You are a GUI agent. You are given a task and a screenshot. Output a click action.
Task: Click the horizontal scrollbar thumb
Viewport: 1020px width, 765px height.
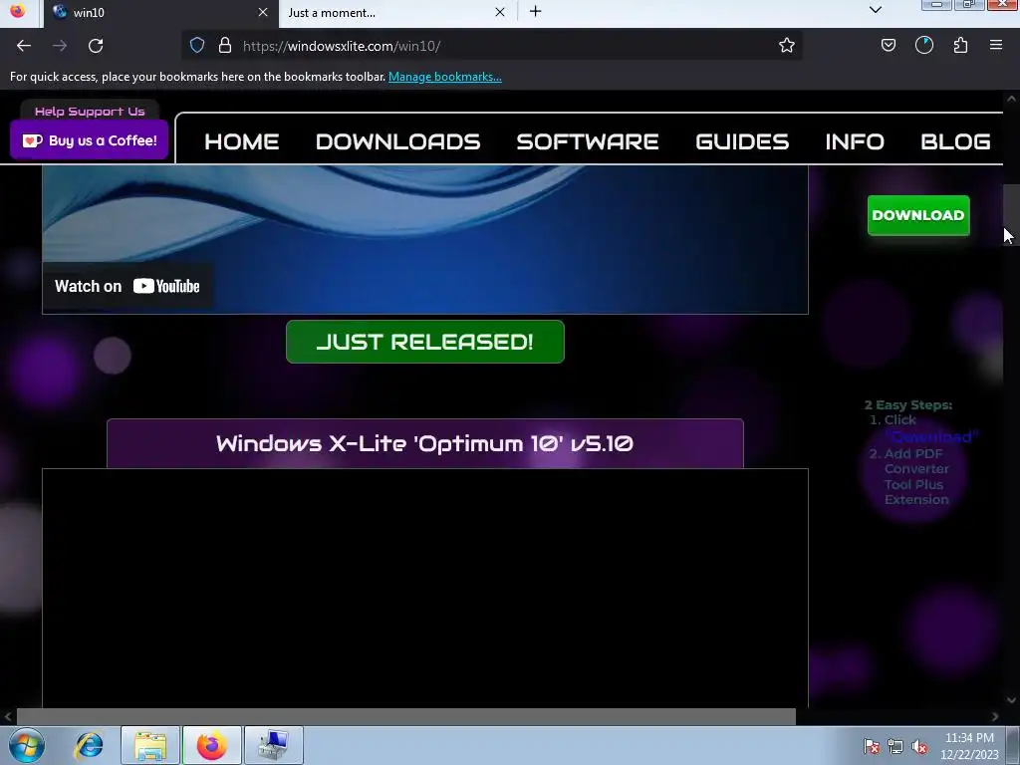click(x=406, y=716)
